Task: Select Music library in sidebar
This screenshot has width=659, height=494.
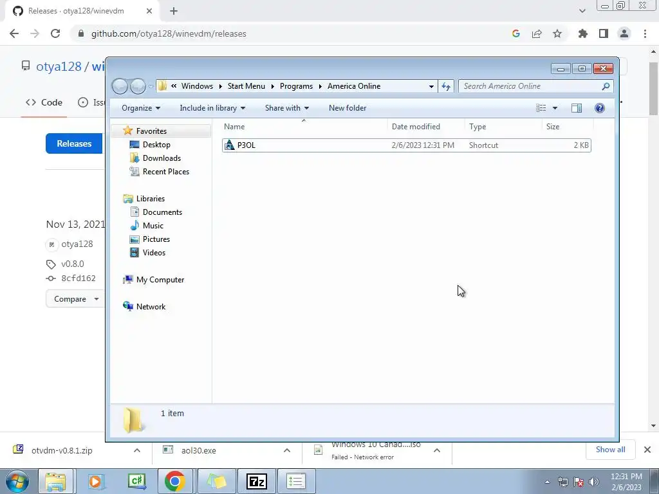Action: point(153,226)
